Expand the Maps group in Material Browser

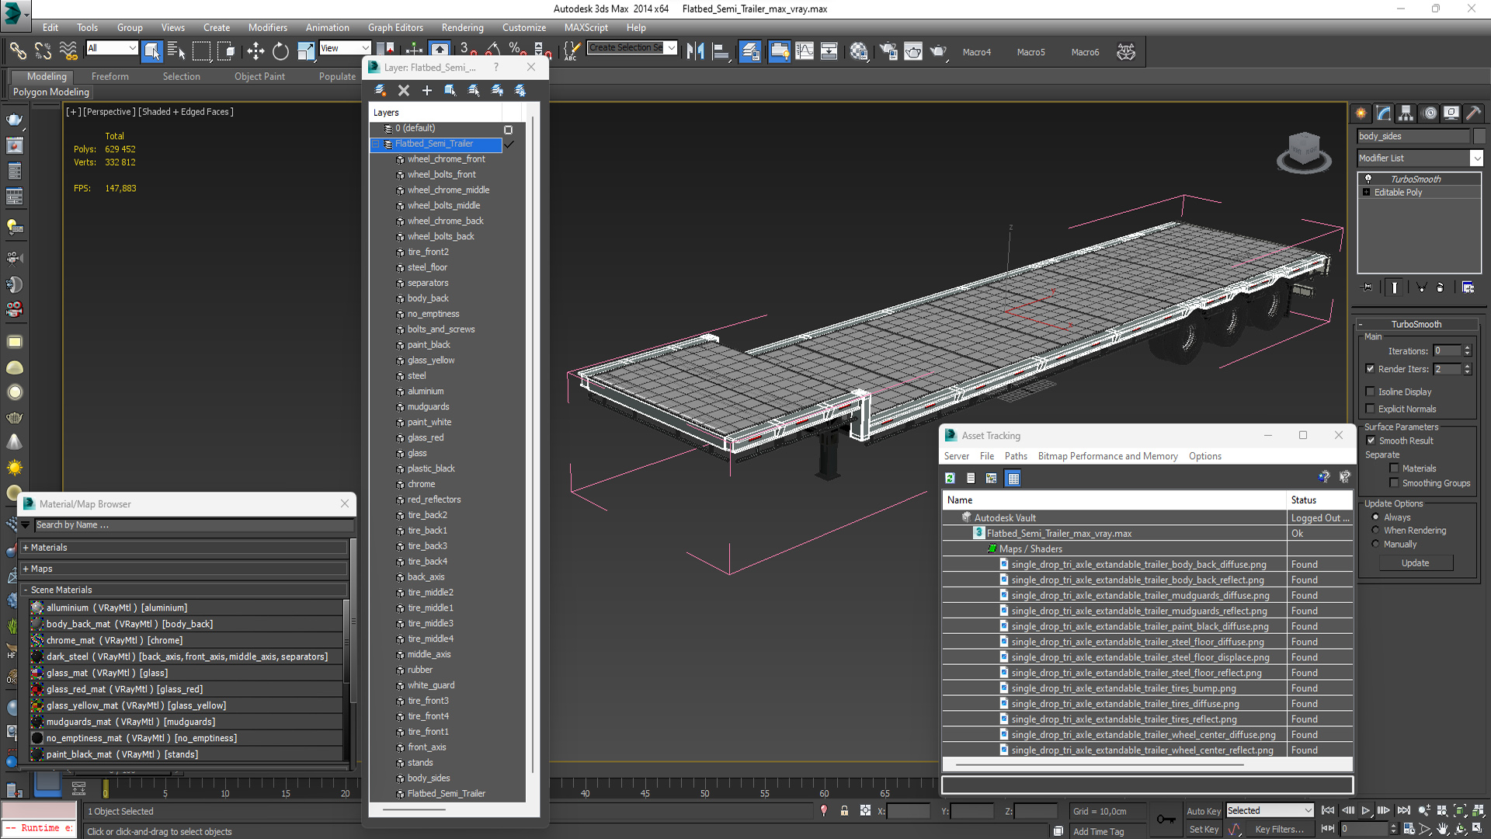coord(184,569)
